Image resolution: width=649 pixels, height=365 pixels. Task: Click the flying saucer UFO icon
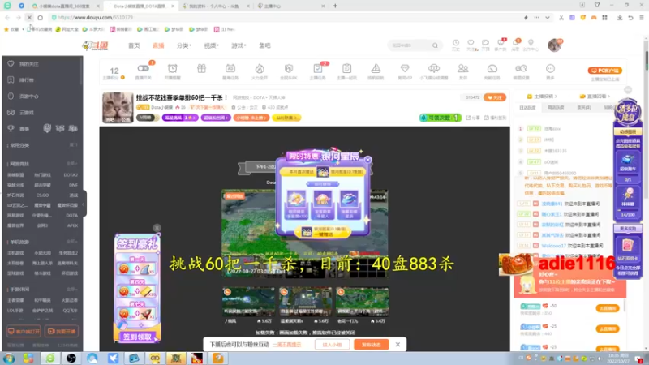pyautogui.click(x=434, y=69)
